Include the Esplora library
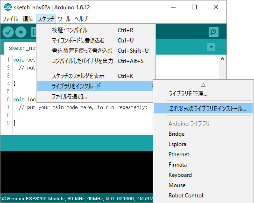The image size is (254, 203). [203, 144]
